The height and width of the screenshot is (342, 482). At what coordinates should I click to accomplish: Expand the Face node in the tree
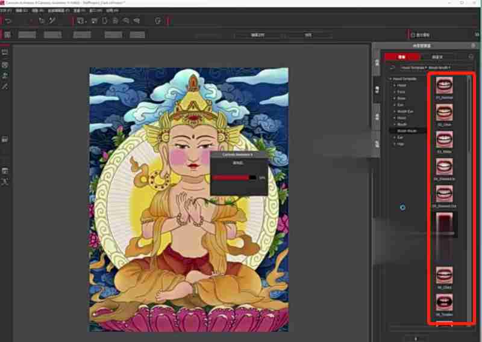click(x=395, y=92)
